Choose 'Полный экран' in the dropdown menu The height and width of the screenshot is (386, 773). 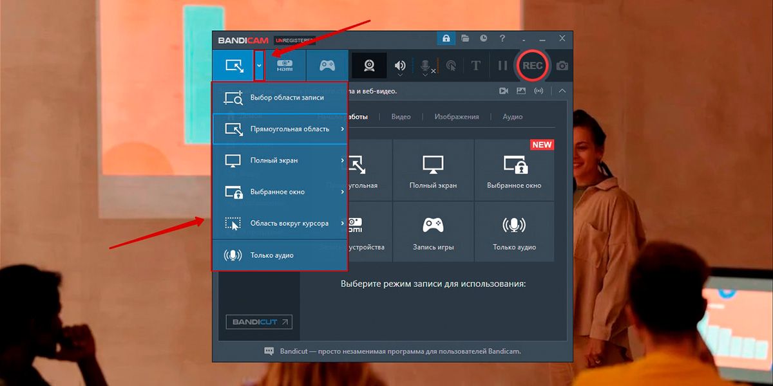[x=280, y=160]
